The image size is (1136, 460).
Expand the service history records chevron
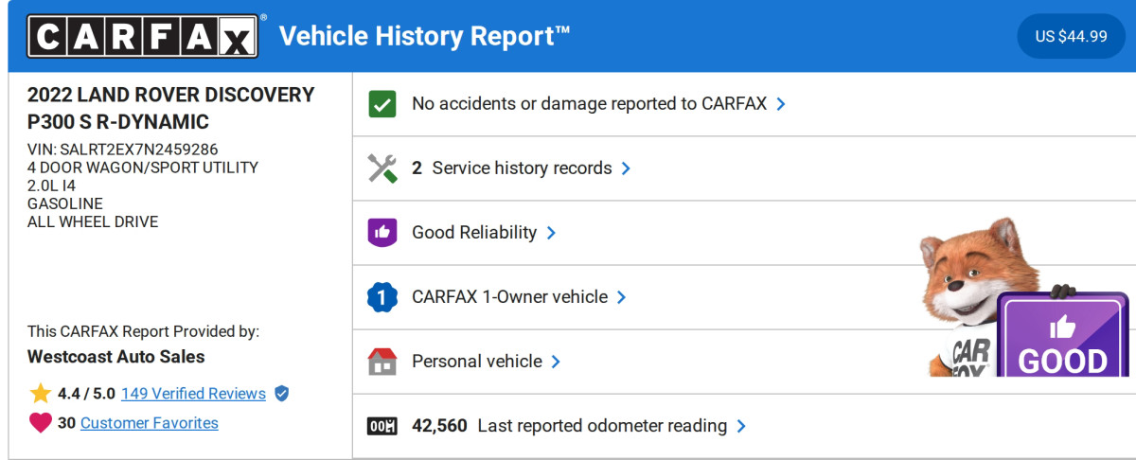click(626, 168)
